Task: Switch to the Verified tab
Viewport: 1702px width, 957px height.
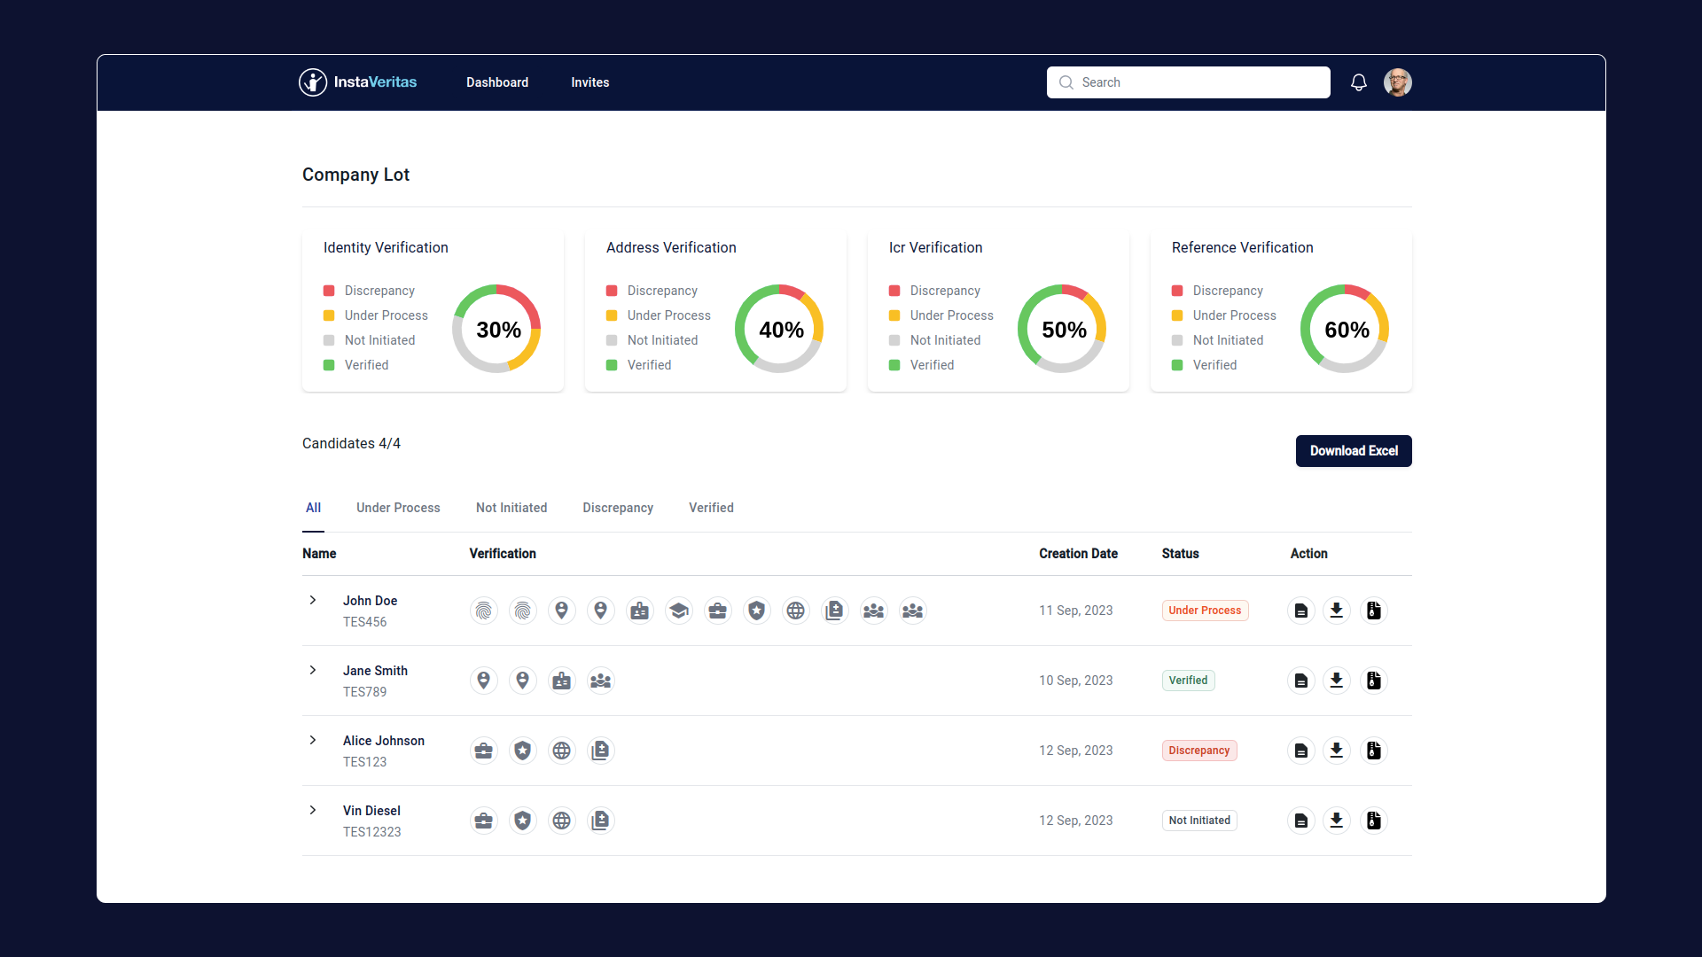Action: click(x=711, y=508)
